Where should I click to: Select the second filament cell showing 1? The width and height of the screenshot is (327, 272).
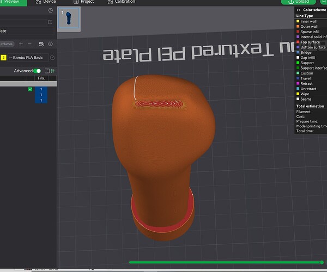pos(41,95)
